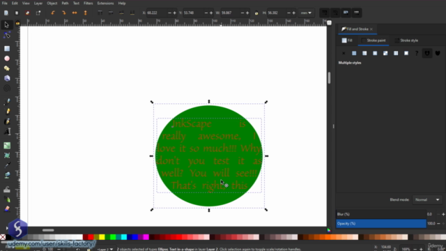The image size is (446, 251).
Task: Set stroke paint to Linear gradient
Action: (x=364, y=53)
